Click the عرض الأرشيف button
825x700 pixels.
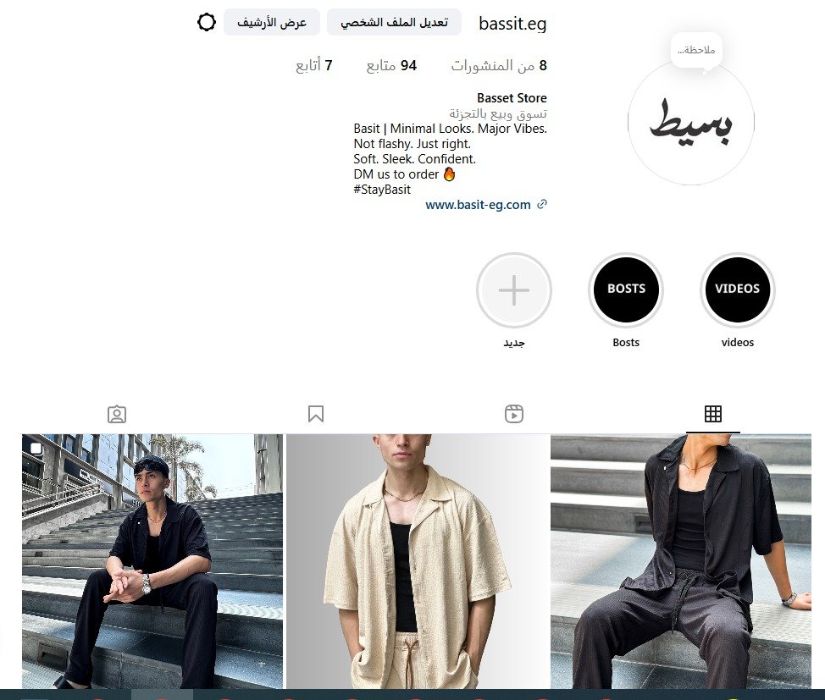[272, 22]
